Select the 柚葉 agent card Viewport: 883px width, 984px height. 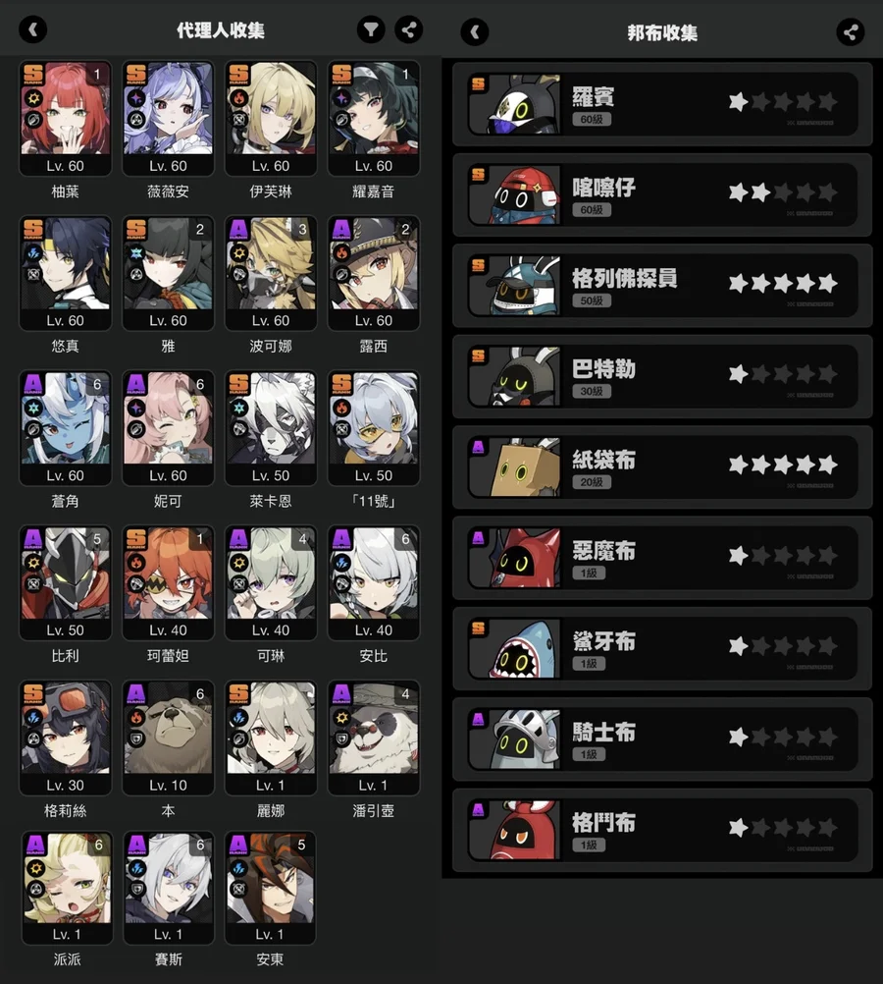pyautogui.click(x=65, y=119)
